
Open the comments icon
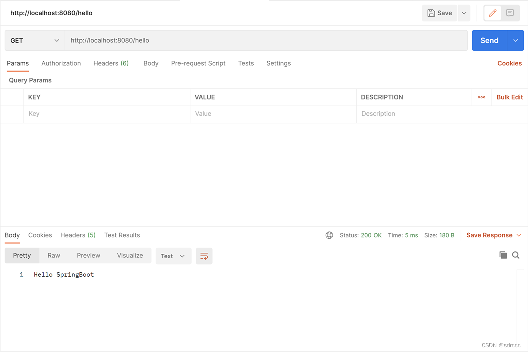510,13
